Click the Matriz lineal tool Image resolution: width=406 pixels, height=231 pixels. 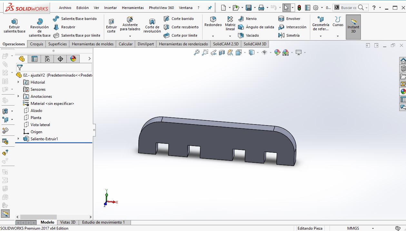pos(230,24)
